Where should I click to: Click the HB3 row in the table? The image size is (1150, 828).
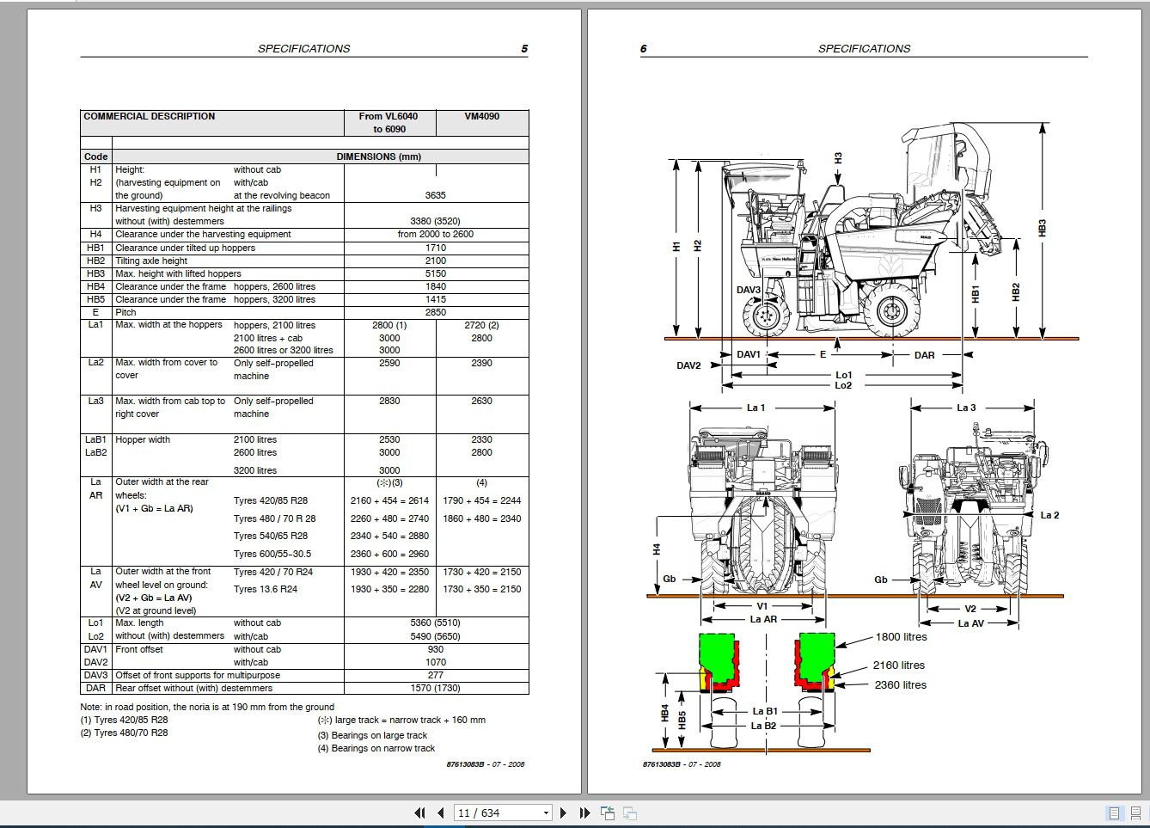[304, 273]
